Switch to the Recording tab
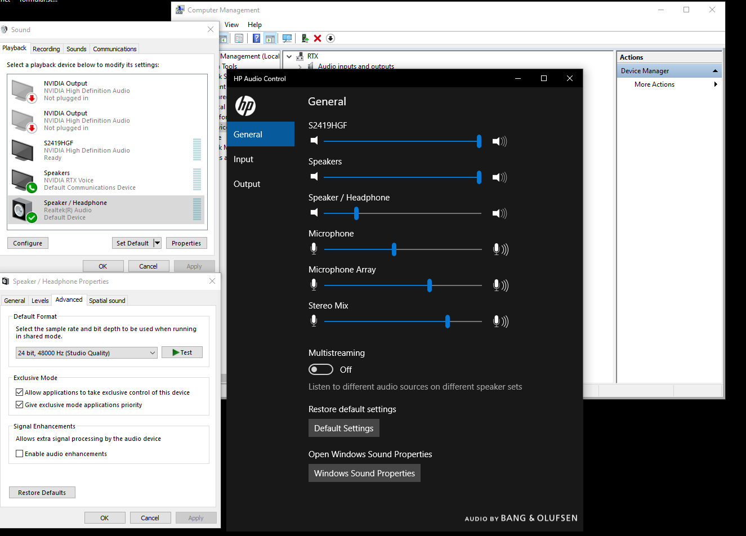 (x=46, y=49)
